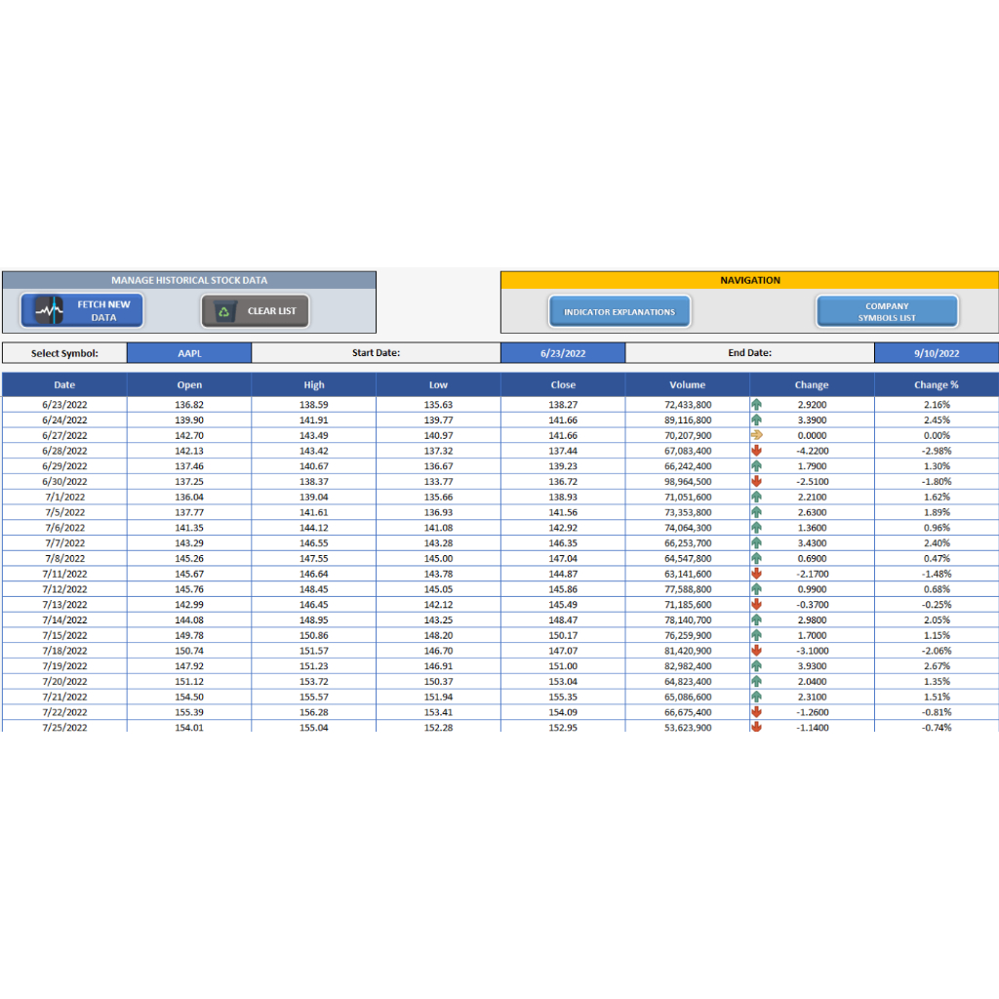This screenshot has height=999, width=999.
Task: Open the End Date field showing 9/10/2022
Action: 936,352
